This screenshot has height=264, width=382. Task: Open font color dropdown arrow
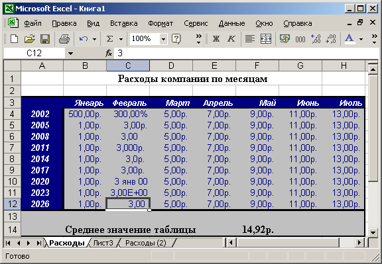click(361, 39)
